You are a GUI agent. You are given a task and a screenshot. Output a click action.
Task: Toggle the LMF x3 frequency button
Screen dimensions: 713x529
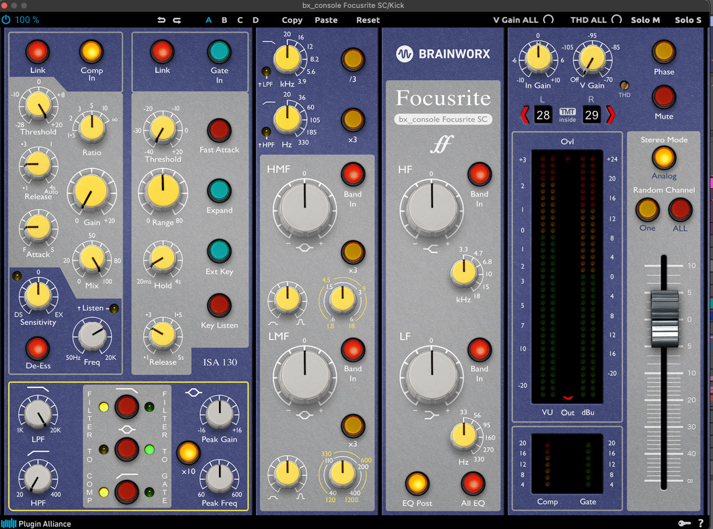353,426
